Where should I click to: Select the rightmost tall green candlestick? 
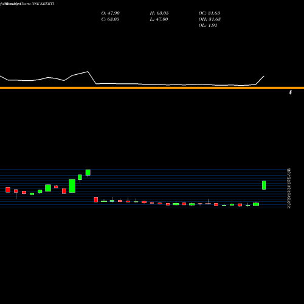pyautogui.click(x=264, y=185)
